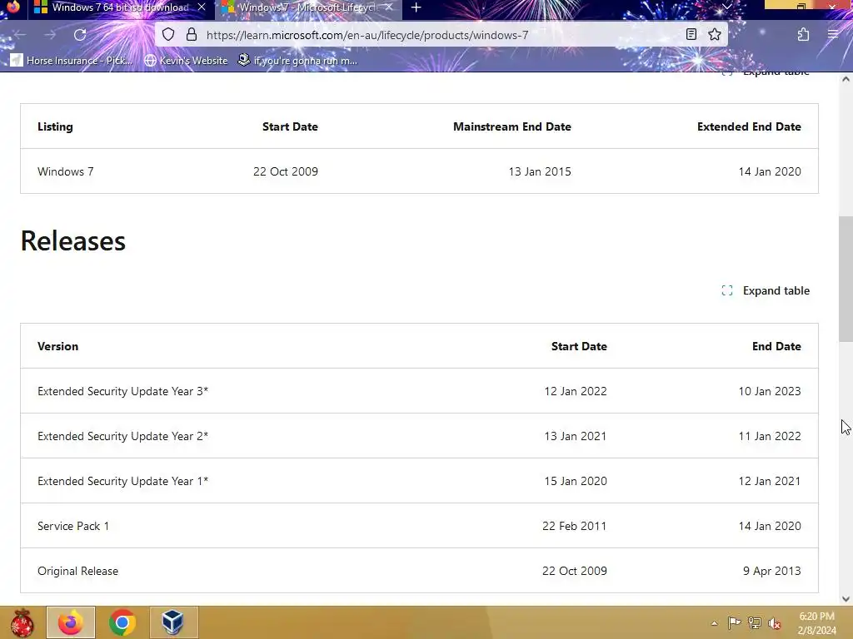Viewport: 853px width, 639px height.
Task: Click the Firefox taskbar icon
Action: [x=71, y=622]
